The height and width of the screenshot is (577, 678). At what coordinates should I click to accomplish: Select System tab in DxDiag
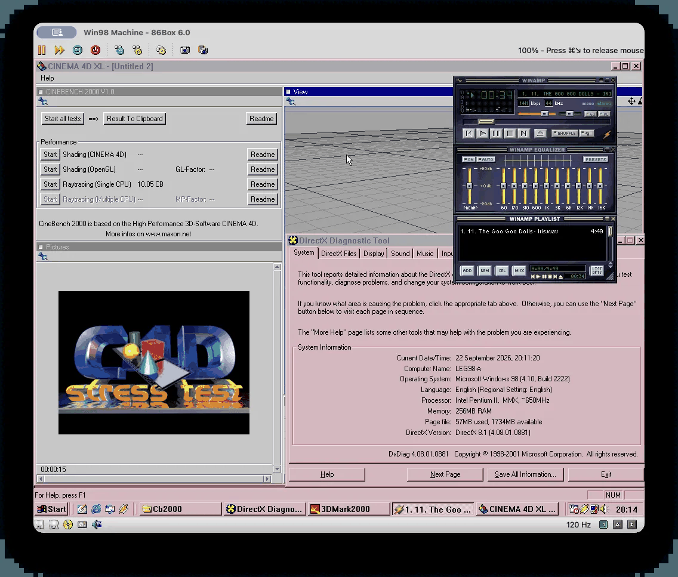point(304,253)
